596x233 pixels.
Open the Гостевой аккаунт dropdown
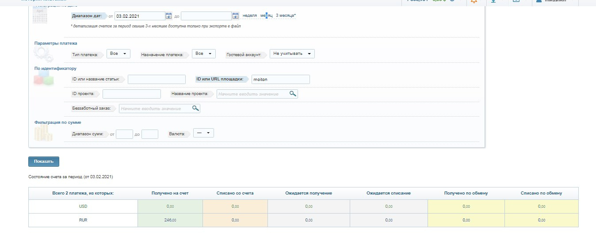coord(292,53)
